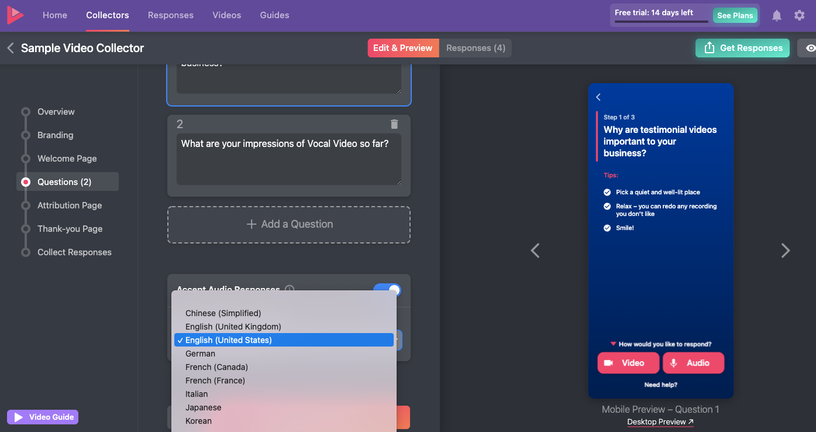Viewport: 816px width, 432px height.
Task: Click the free trial progress bar
Action: (661, 22)
